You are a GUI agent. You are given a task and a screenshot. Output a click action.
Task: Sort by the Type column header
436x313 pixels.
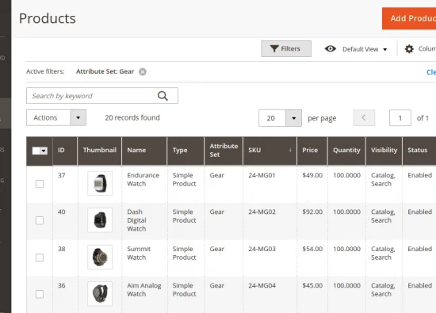pos(185,151)
